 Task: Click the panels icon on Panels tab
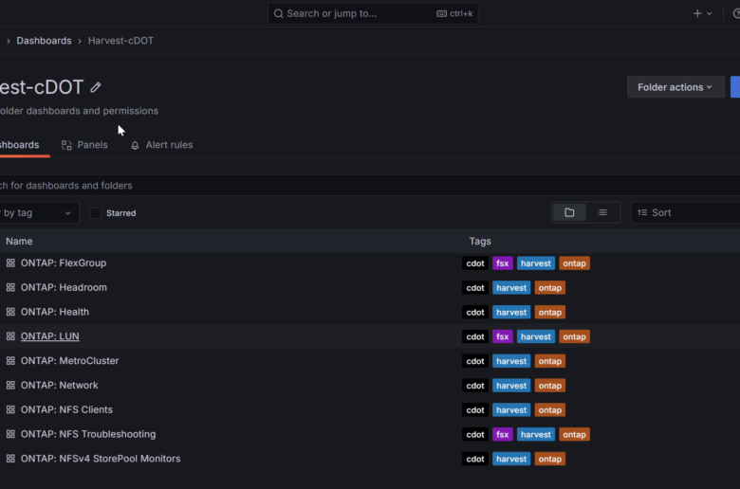[66, 145]
